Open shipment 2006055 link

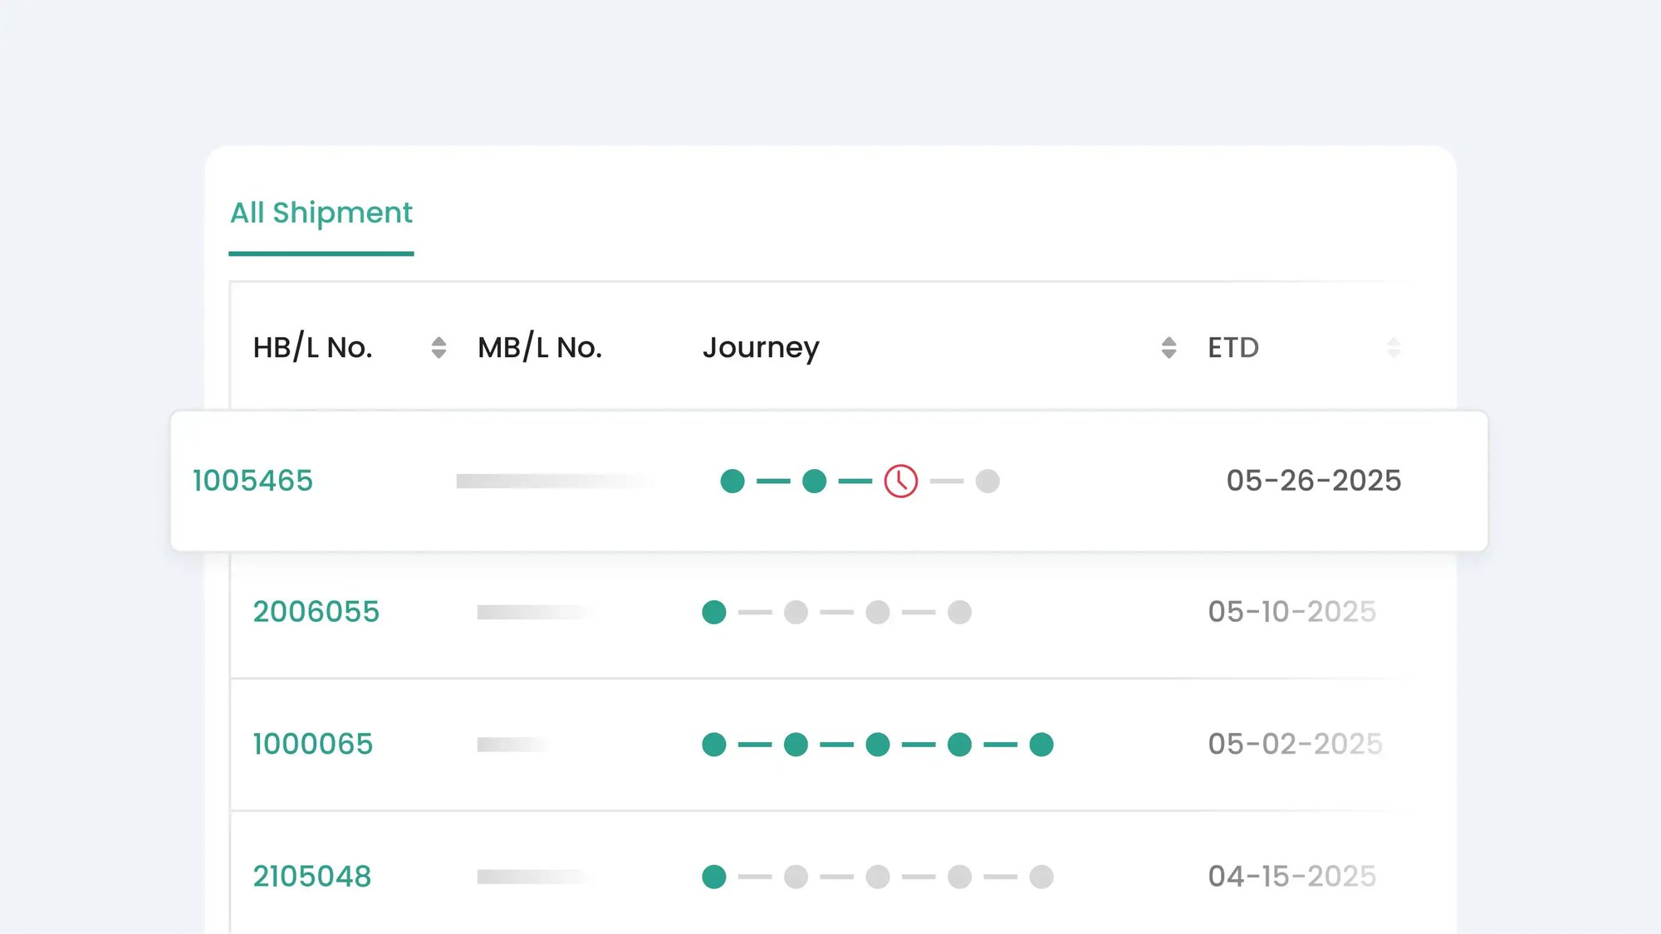pos(316,612)
